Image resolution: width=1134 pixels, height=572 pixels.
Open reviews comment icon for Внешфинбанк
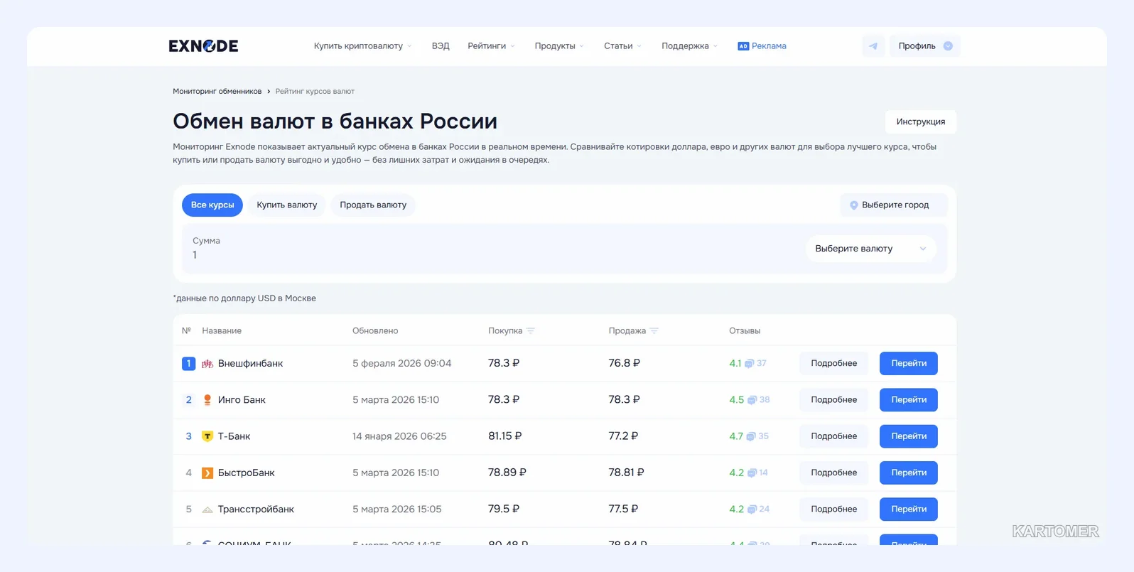[749, 364]
